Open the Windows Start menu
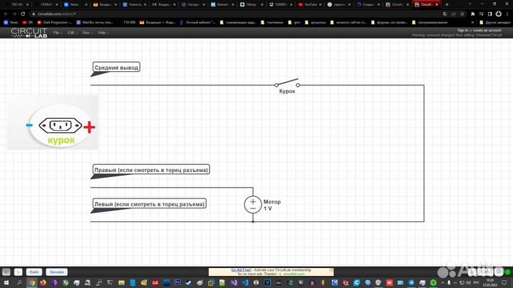 pyautogui.click(x=7, y=282)
